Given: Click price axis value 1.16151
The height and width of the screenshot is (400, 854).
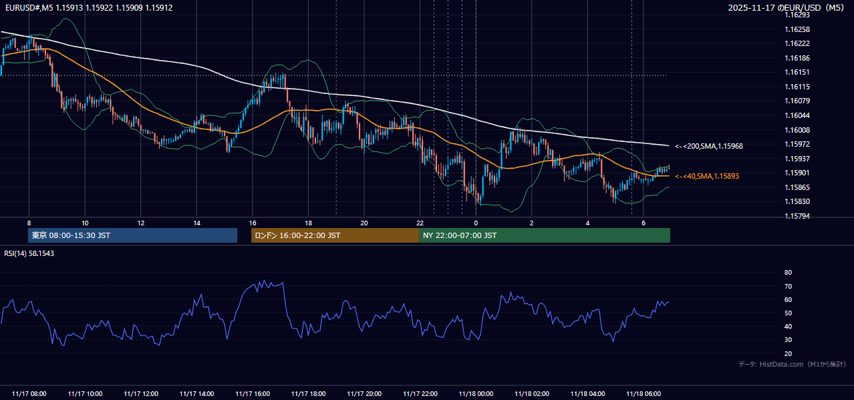Looking at the screenshot, I should (x=797, y=72).
